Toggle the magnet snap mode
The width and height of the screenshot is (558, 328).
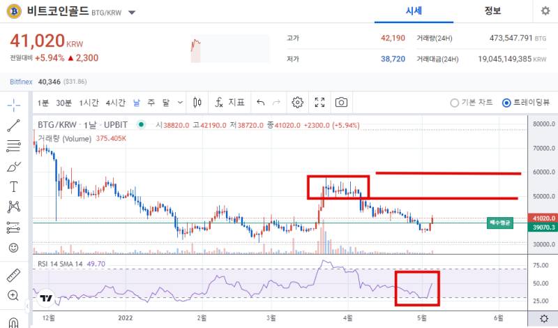tap(13, 323)
